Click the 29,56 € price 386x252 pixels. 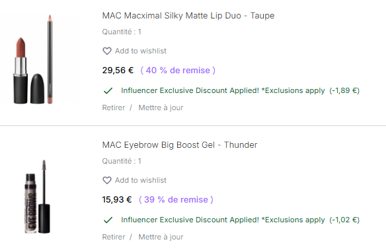coord(118,70)
